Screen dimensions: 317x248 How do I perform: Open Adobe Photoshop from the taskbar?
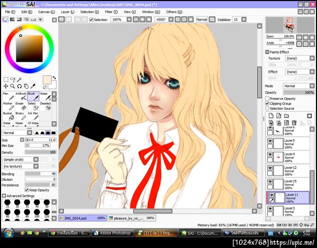pyautogui.click(x=113, y=233)
